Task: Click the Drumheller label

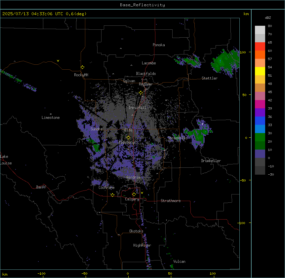Action: pos(211,161)
